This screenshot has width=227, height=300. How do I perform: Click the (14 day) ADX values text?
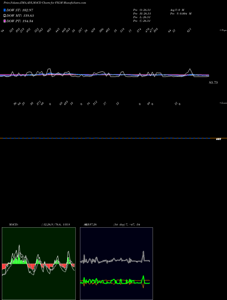(x=127, y=225)
